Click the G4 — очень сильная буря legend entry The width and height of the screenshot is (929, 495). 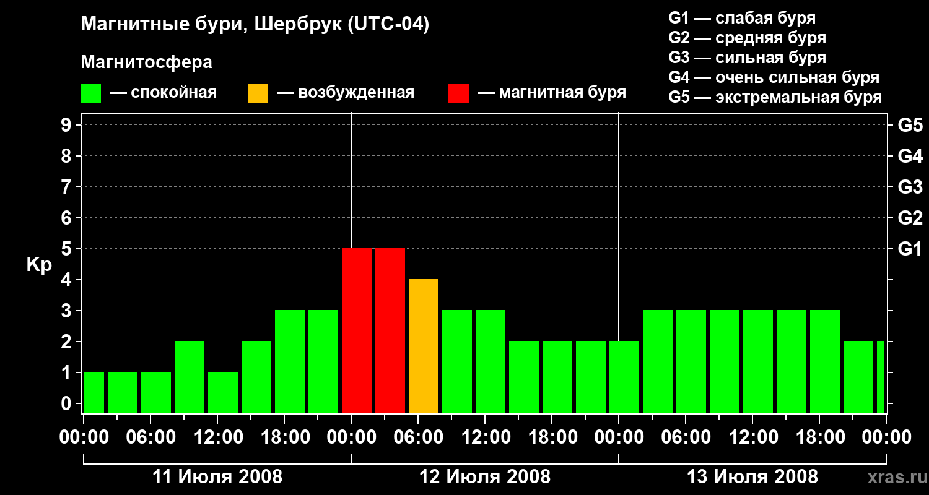(x=774, y=77)
